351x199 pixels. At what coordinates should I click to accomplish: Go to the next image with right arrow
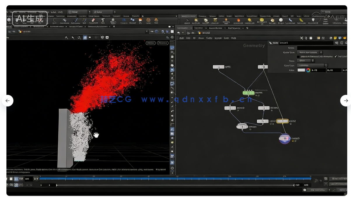click(346, 101)
